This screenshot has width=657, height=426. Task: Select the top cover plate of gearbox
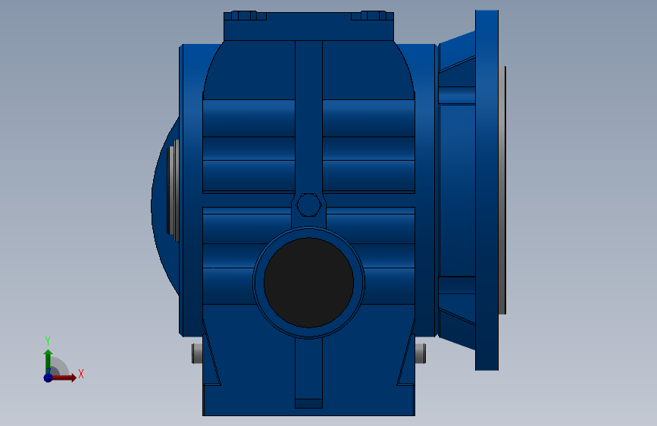click(309, 26)
